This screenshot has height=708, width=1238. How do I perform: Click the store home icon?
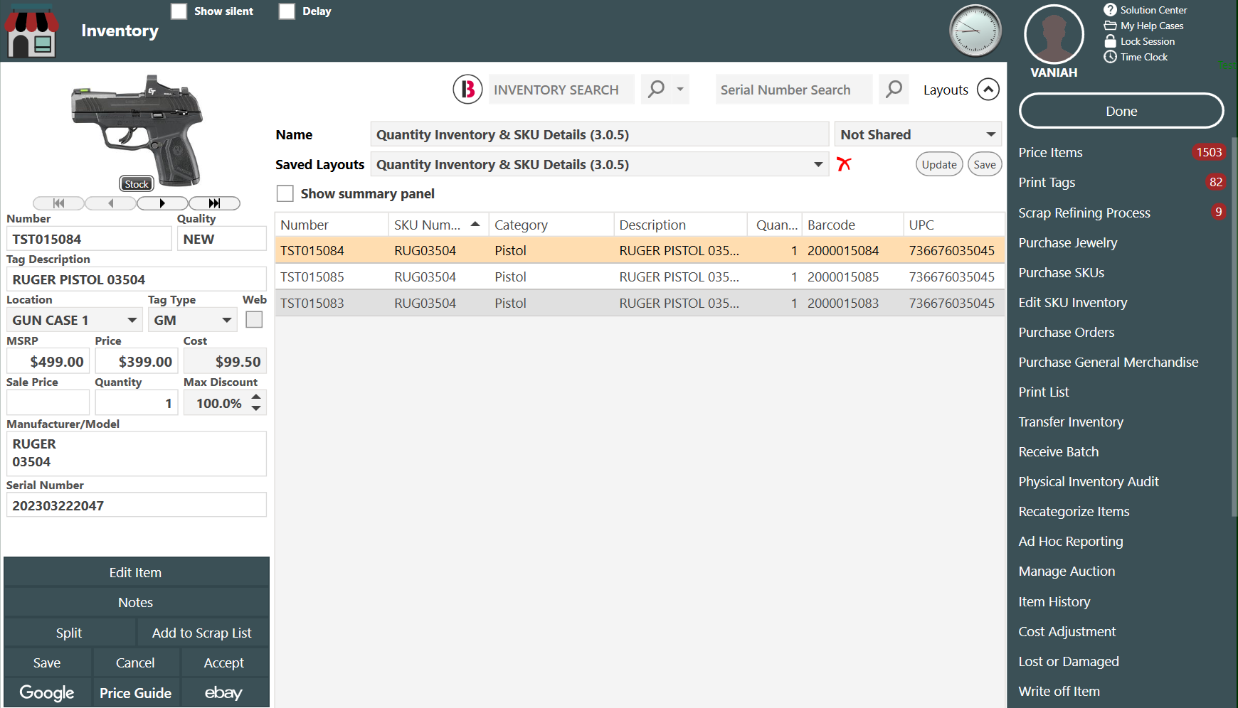point(31,31)
